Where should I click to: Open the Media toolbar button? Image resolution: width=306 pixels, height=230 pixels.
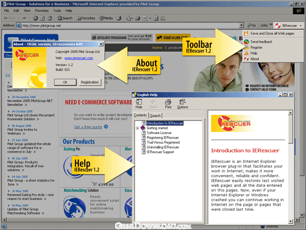tap(106, 18)
